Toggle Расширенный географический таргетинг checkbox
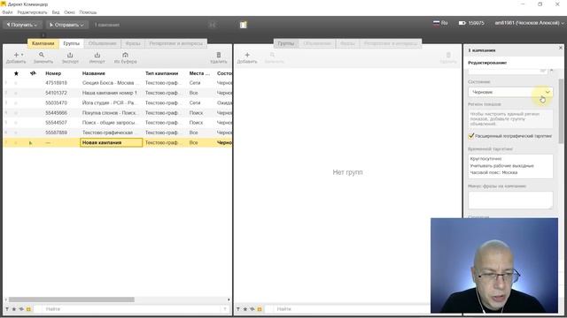 pyautogui.click(x=471, y=136)
